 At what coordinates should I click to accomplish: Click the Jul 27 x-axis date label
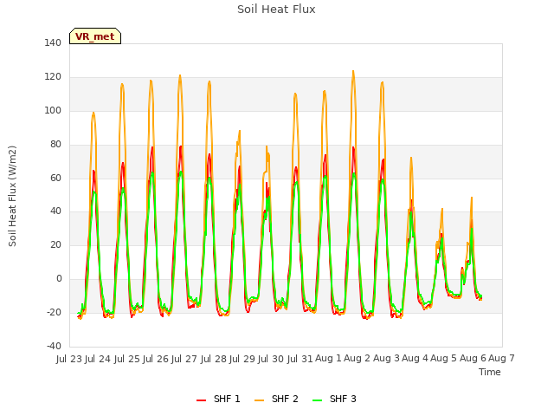point(184,359)
